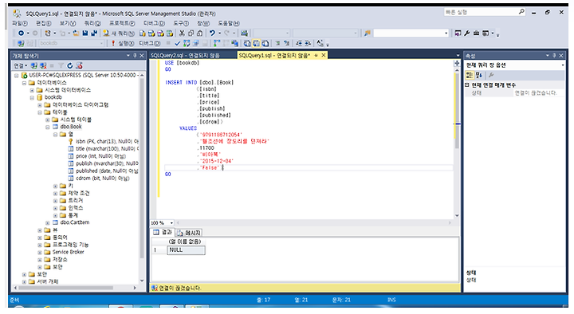
Task: Click the Comment out selected lines icon
Action: click(278, 43)
